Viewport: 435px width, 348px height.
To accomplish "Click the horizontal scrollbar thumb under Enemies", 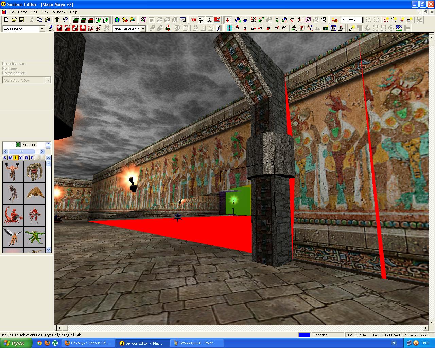I will pyautogui.click(x=22, y=152).
